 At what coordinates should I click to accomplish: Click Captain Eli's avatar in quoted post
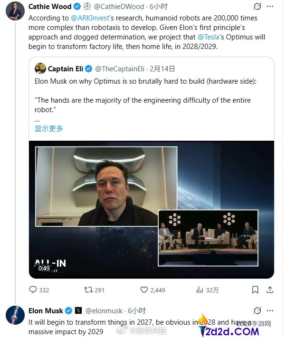click(x=40, y=68)
